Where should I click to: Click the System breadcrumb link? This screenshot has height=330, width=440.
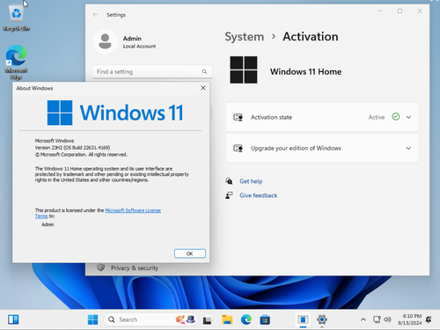click(x=245, y=37)
